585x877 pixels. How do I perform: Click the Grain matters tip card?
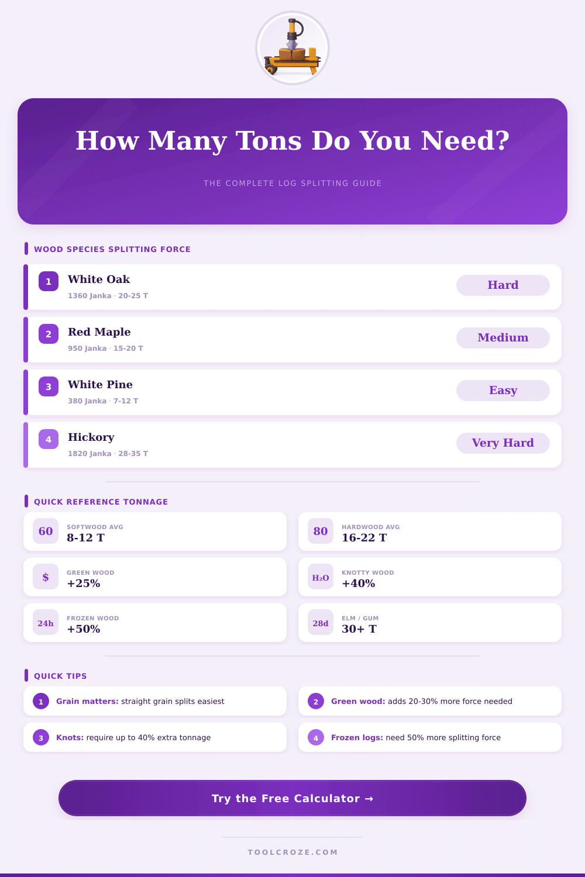click(155, 701)
